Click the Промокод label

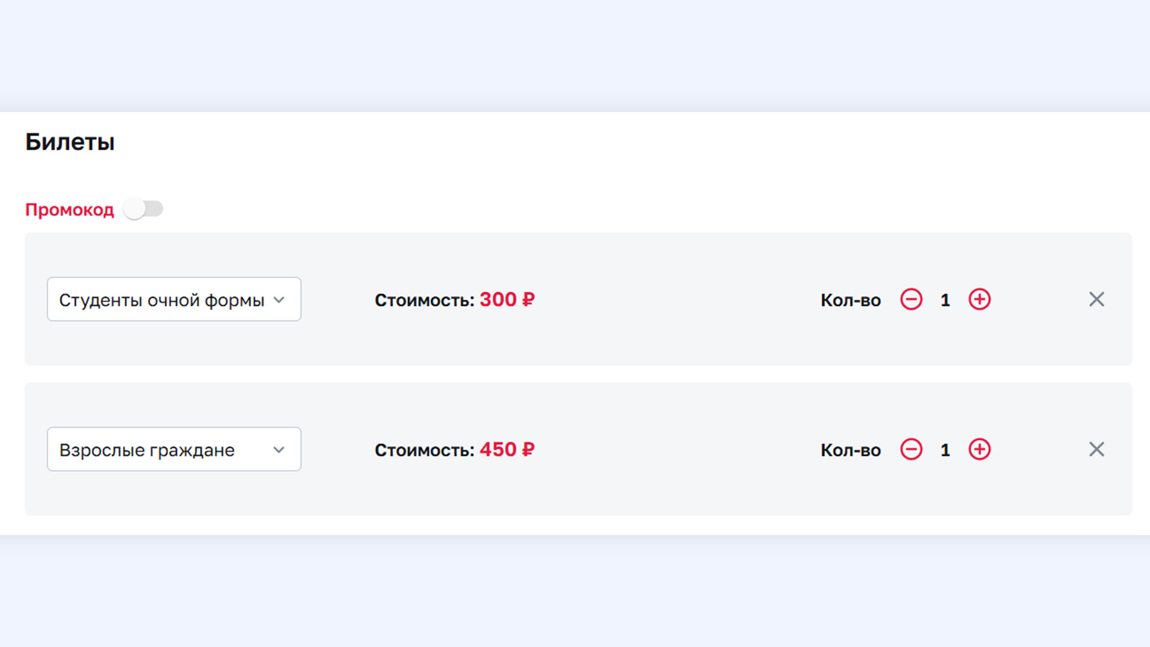(69, 210)
